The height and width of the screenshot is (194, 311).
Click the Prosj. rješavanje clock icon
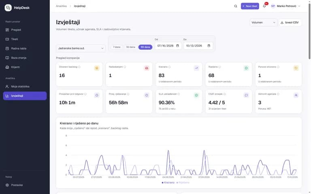[147, 95]
